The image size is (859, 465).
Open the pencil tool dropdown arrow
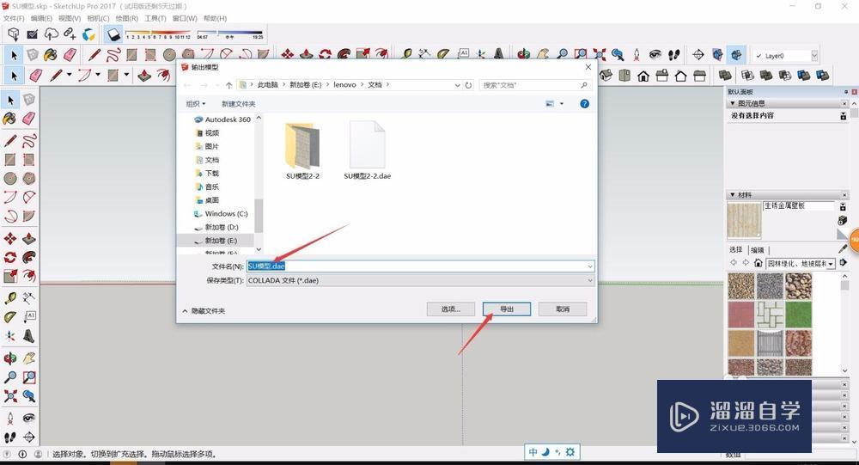[x=70, y=75]
